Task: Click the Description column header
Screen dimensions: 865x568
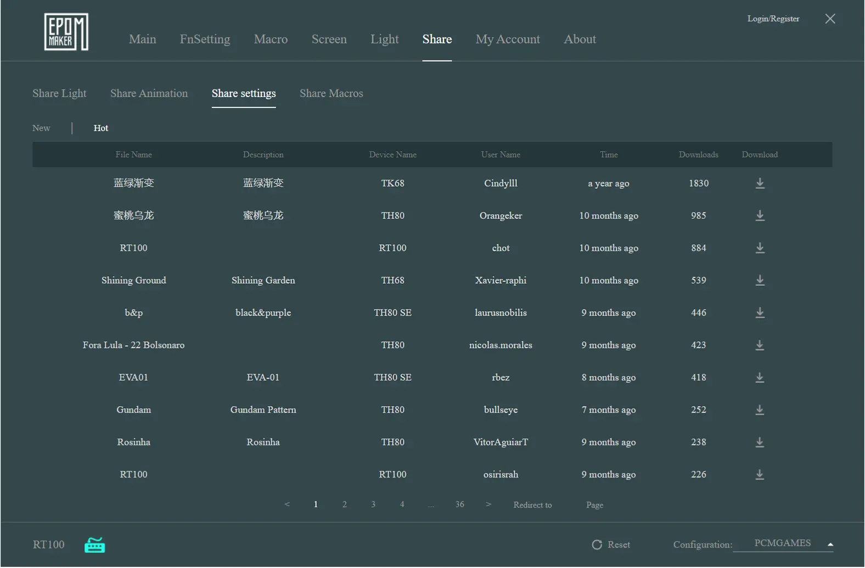Action: click(263, 155)
